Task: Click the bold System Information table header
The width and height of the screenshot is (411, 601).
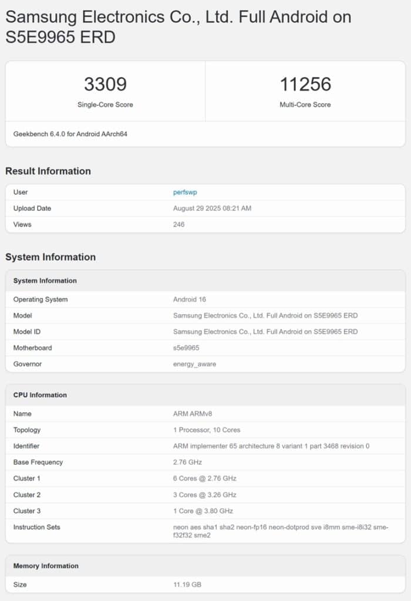Action: click(45, 281)
